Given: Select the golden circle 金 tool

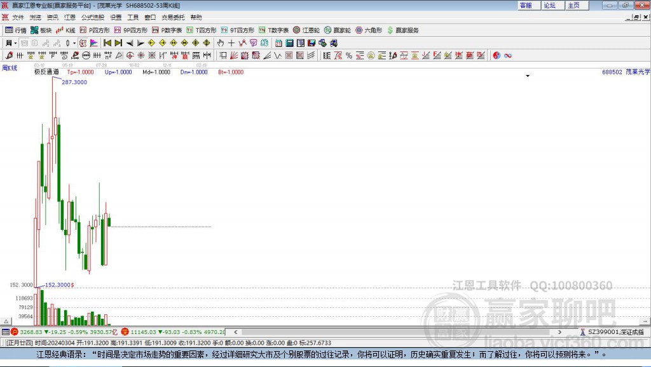Looking at the screenshot, I should (x=371, y=56).
